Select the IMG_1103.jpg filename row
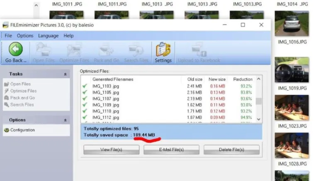 point(106,86)
